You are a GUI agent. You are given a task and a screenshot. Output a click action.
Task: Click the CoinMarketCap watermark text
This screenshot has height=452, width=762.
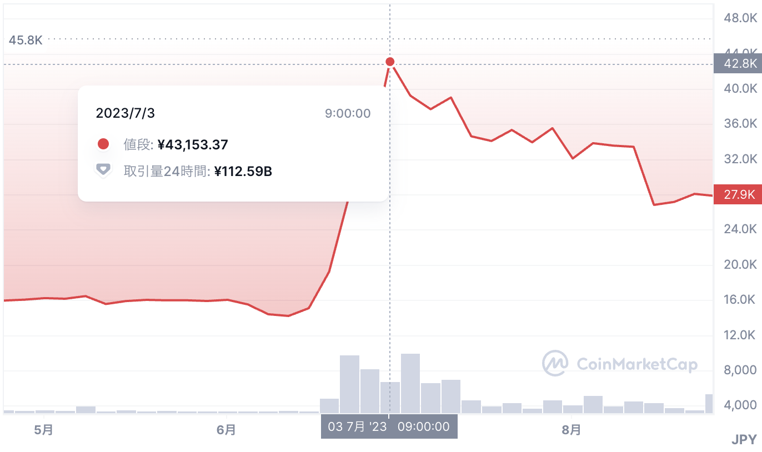[637, 364]
